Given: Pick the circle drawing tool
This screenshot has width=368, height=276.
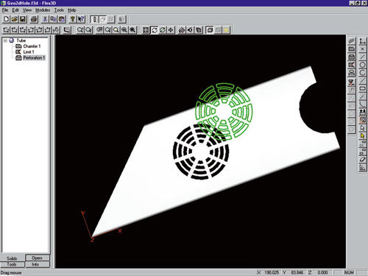Looking at the screenshot, I should pos(362,65).
